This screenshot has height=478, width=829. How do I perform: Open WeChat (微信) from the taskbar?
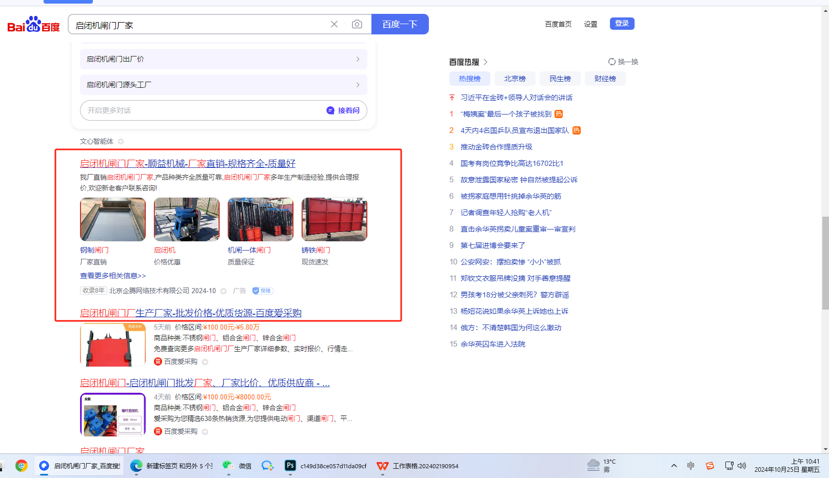click(x=237, y=466)
